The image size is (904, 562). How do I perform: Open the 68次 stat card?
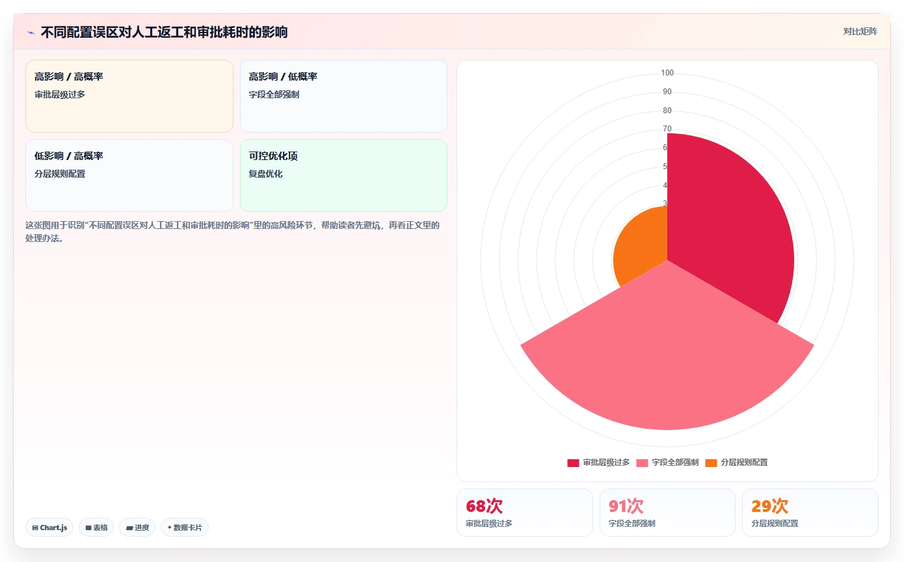(x=525, y=513)
